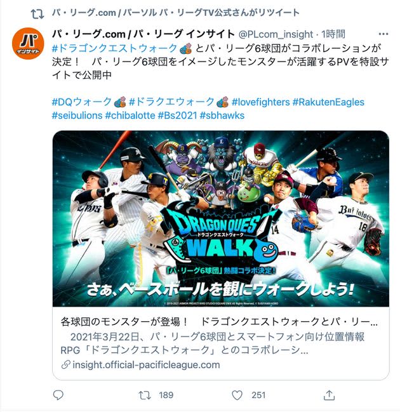Click the retweeted-by arrows icon at top

pos(37,13)
